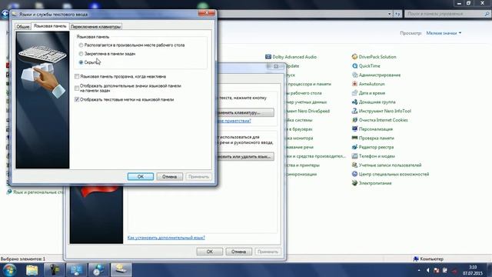Image resolution: width=492 pixels, height=277 pixels.
Task: Open Электропитание control panel item
Action: 372,183
